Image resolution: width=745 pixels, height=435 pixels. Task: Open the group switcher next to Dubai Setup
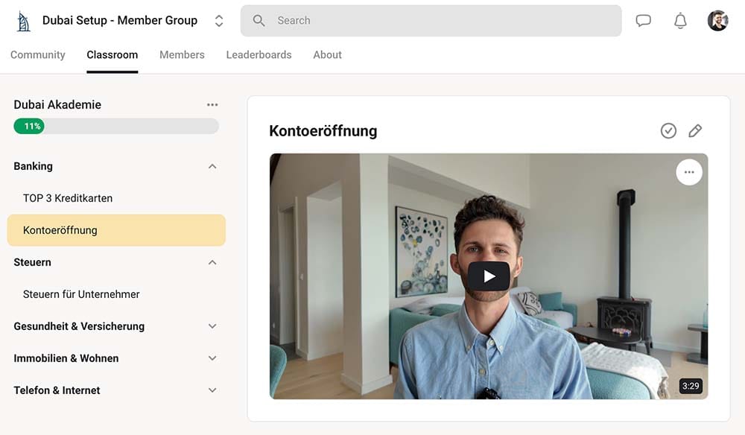219,21
